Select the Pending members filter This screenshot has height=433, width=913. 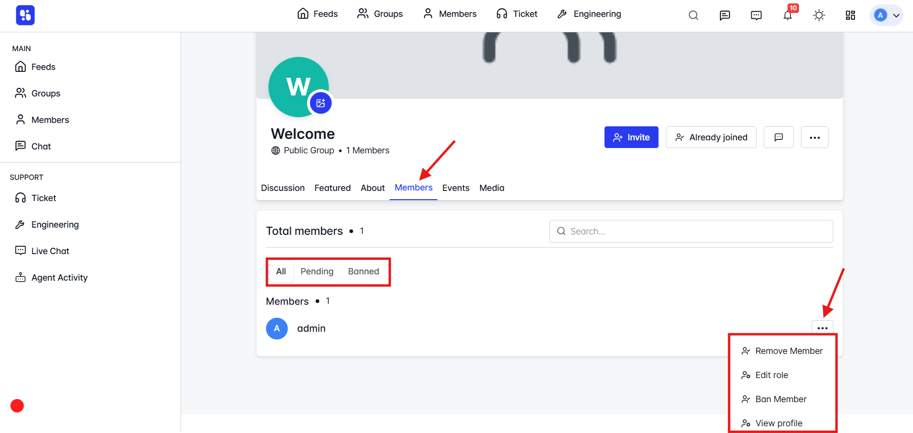point(317,271)
